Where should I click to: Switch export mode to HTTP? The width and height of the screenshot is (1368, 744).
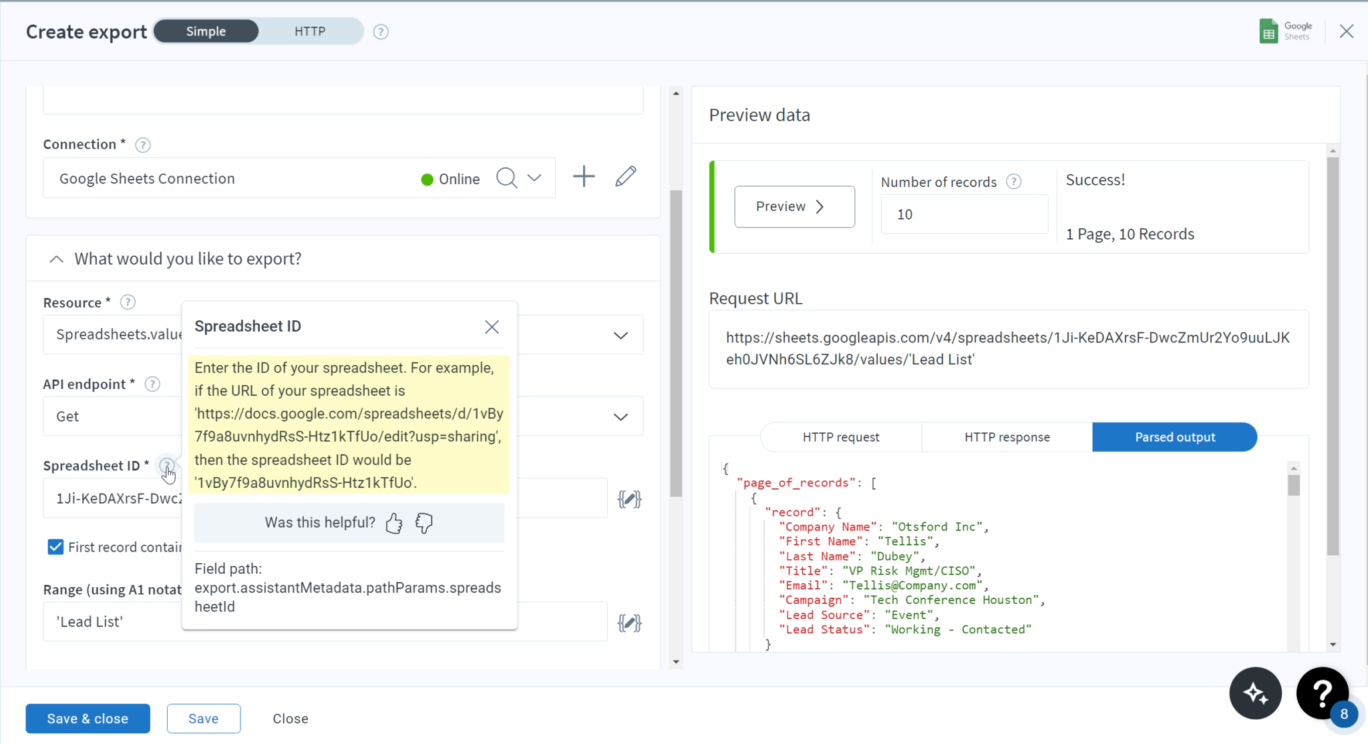pyautogui.click(x=309, y=31)
